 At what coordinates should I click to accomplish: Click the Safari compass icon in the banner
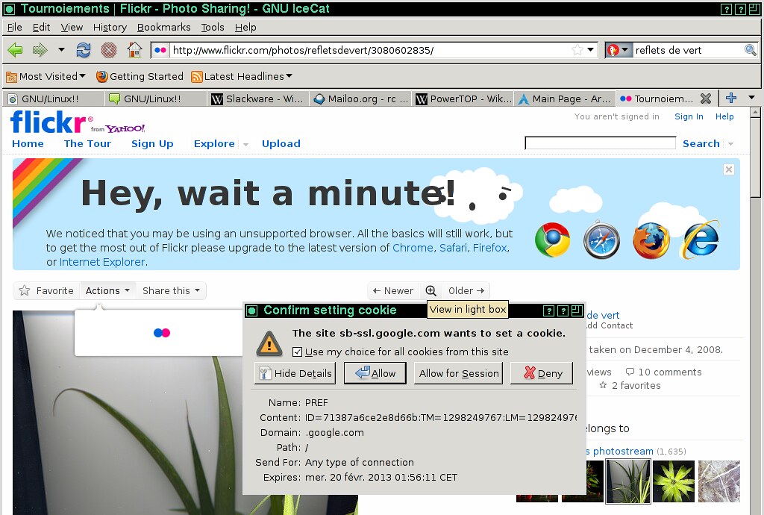tap(601, 240)
